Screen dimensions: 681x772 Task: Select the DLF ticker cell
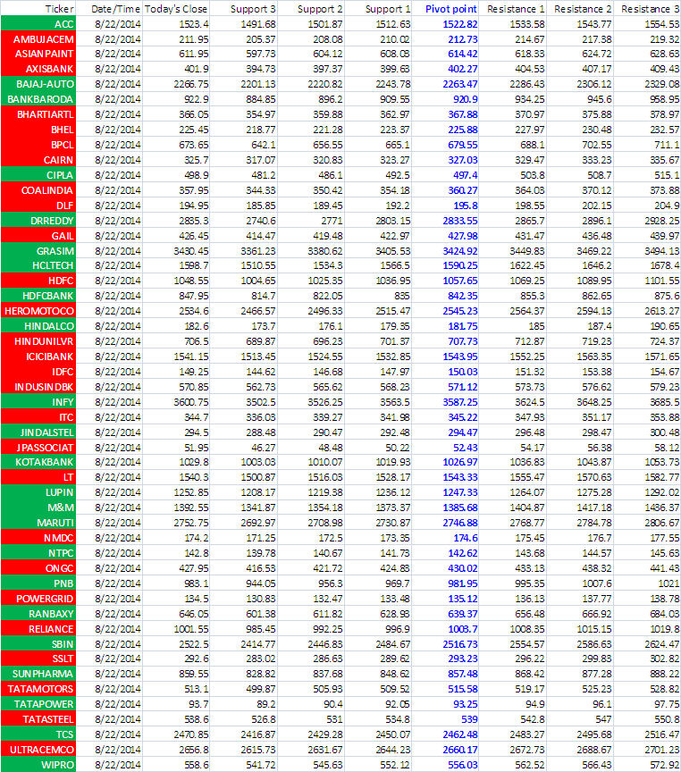pos(38,206)
